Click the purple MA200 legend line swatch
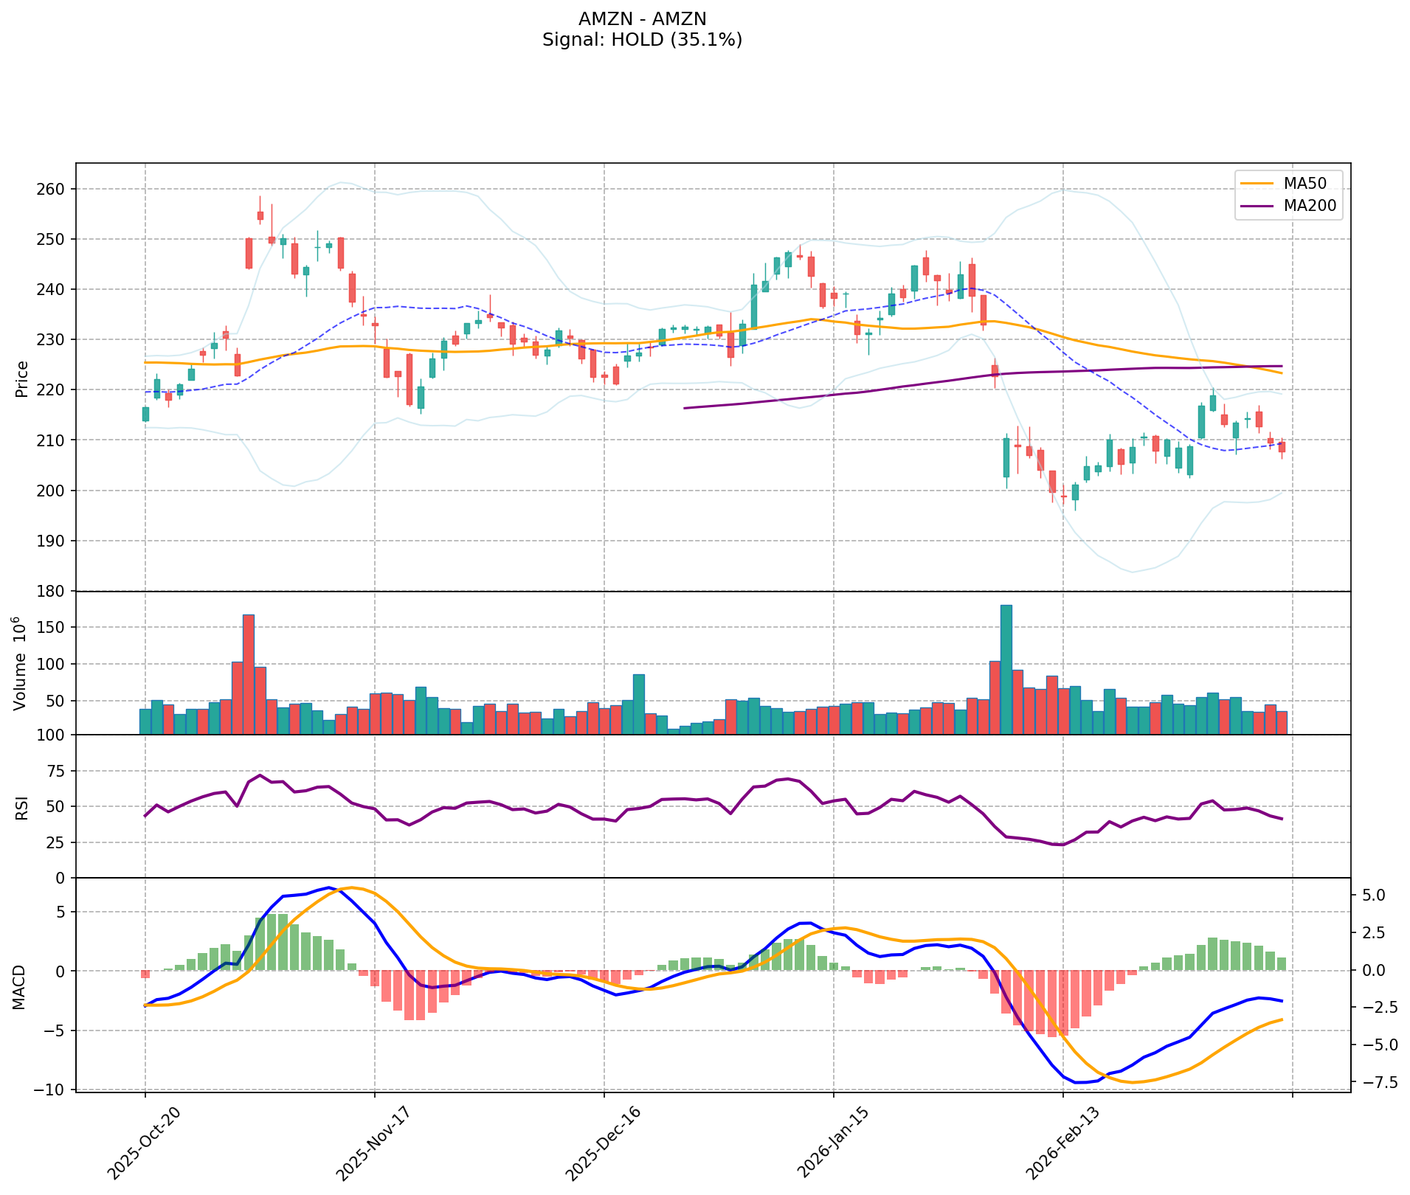Image resolution: width=1410 pixels, height=1195 pixels. point(1257,207)
